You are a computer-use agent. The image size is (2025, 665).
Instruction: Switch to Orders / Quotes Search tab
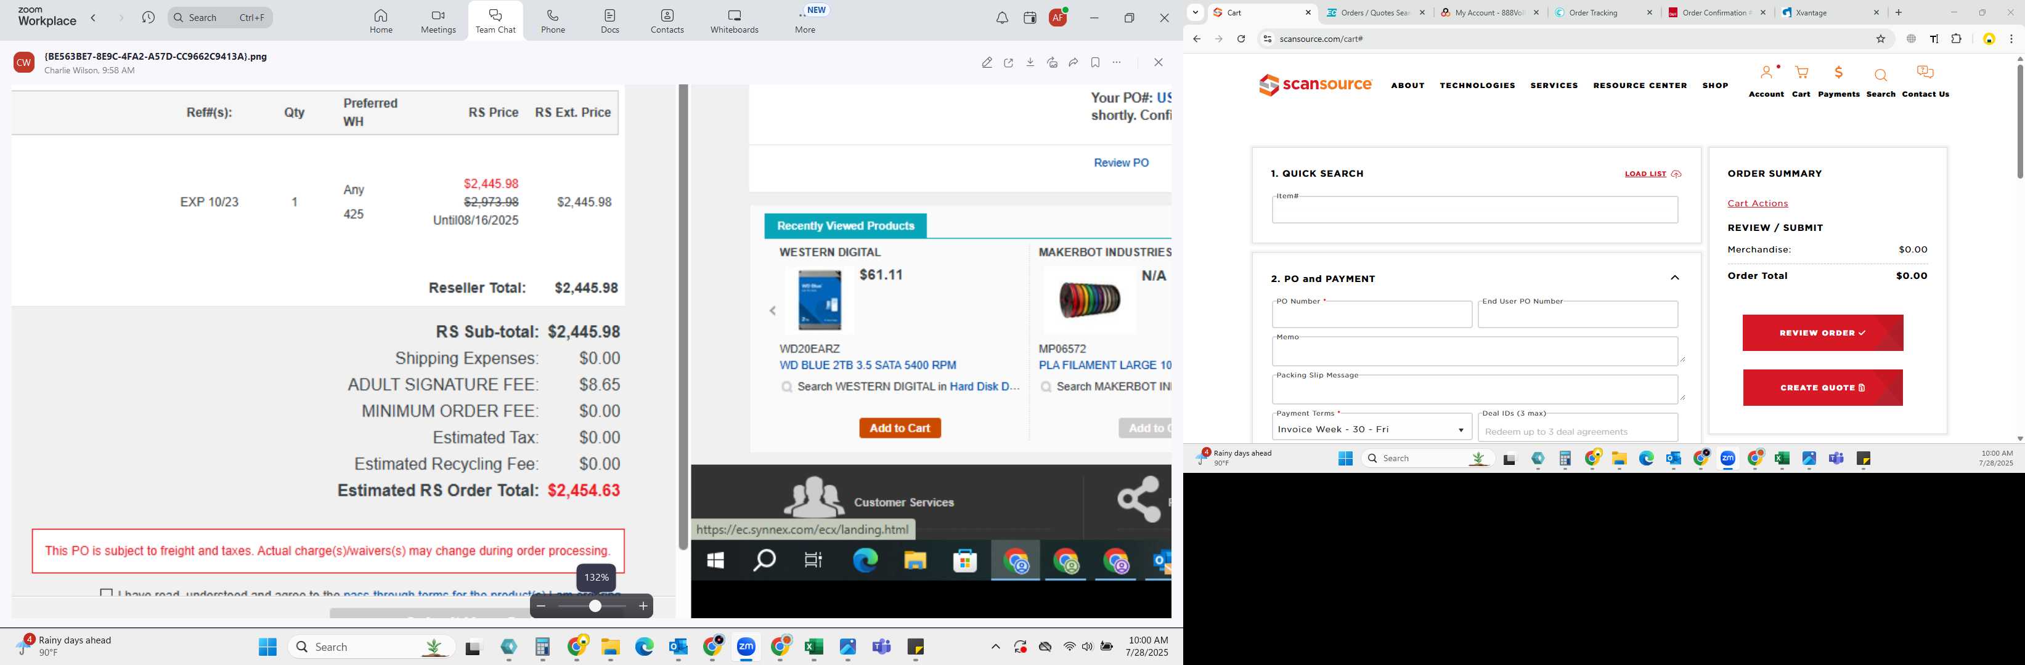1375,12
